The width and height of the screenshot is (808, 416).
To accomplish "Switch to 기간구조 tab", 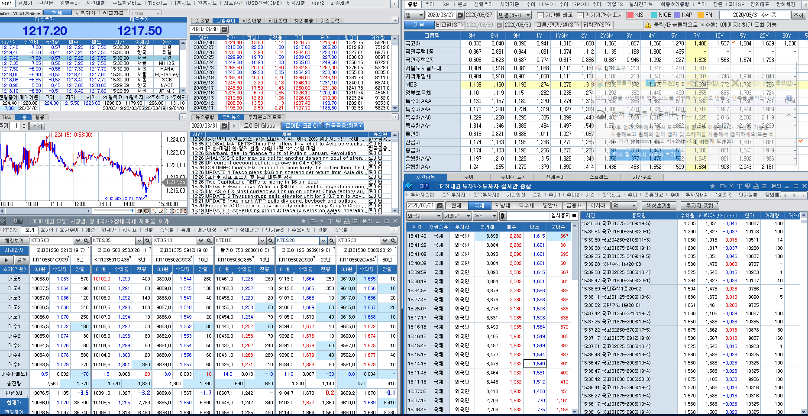I will 642,177.
